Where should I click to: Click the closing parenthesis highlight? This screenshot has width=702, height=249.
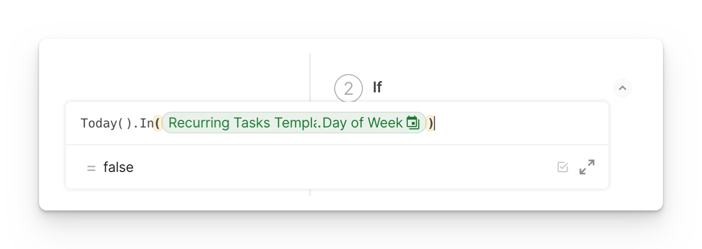431,123
